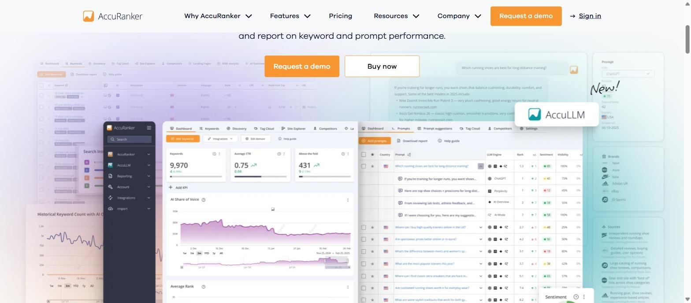
Task: Click the Buy now button
Action: point(382,67)
